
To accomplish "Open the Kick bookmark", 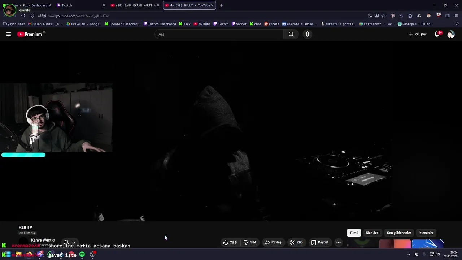I will click(x=184, y=24).
